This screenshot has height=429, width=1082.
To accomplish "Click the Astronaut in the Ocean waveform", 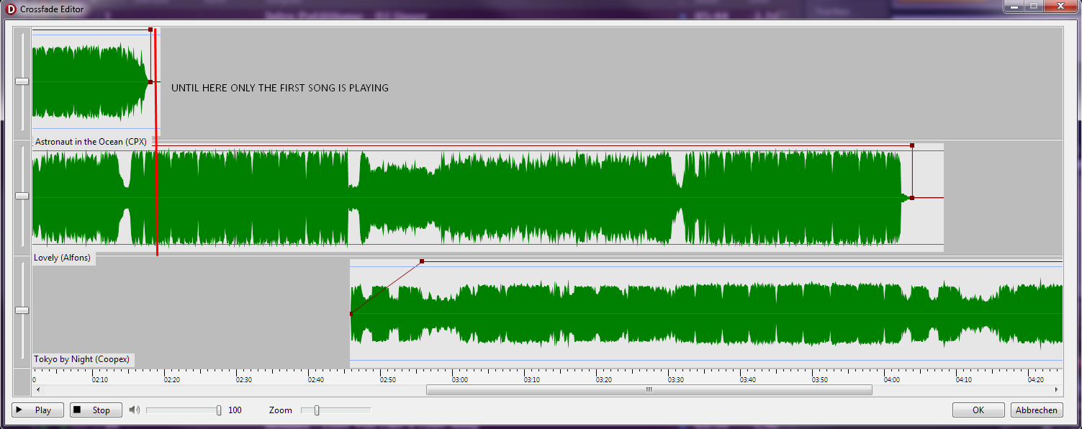I will click(90, 82).
